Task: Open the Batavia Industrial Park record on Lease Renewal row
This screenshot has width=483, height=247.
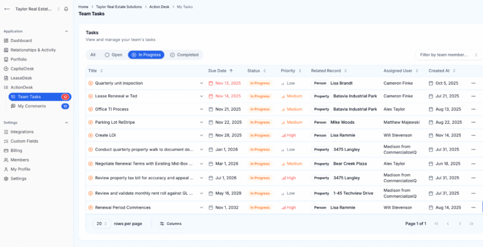Action: pyautogui.click(x=355, y=96)
